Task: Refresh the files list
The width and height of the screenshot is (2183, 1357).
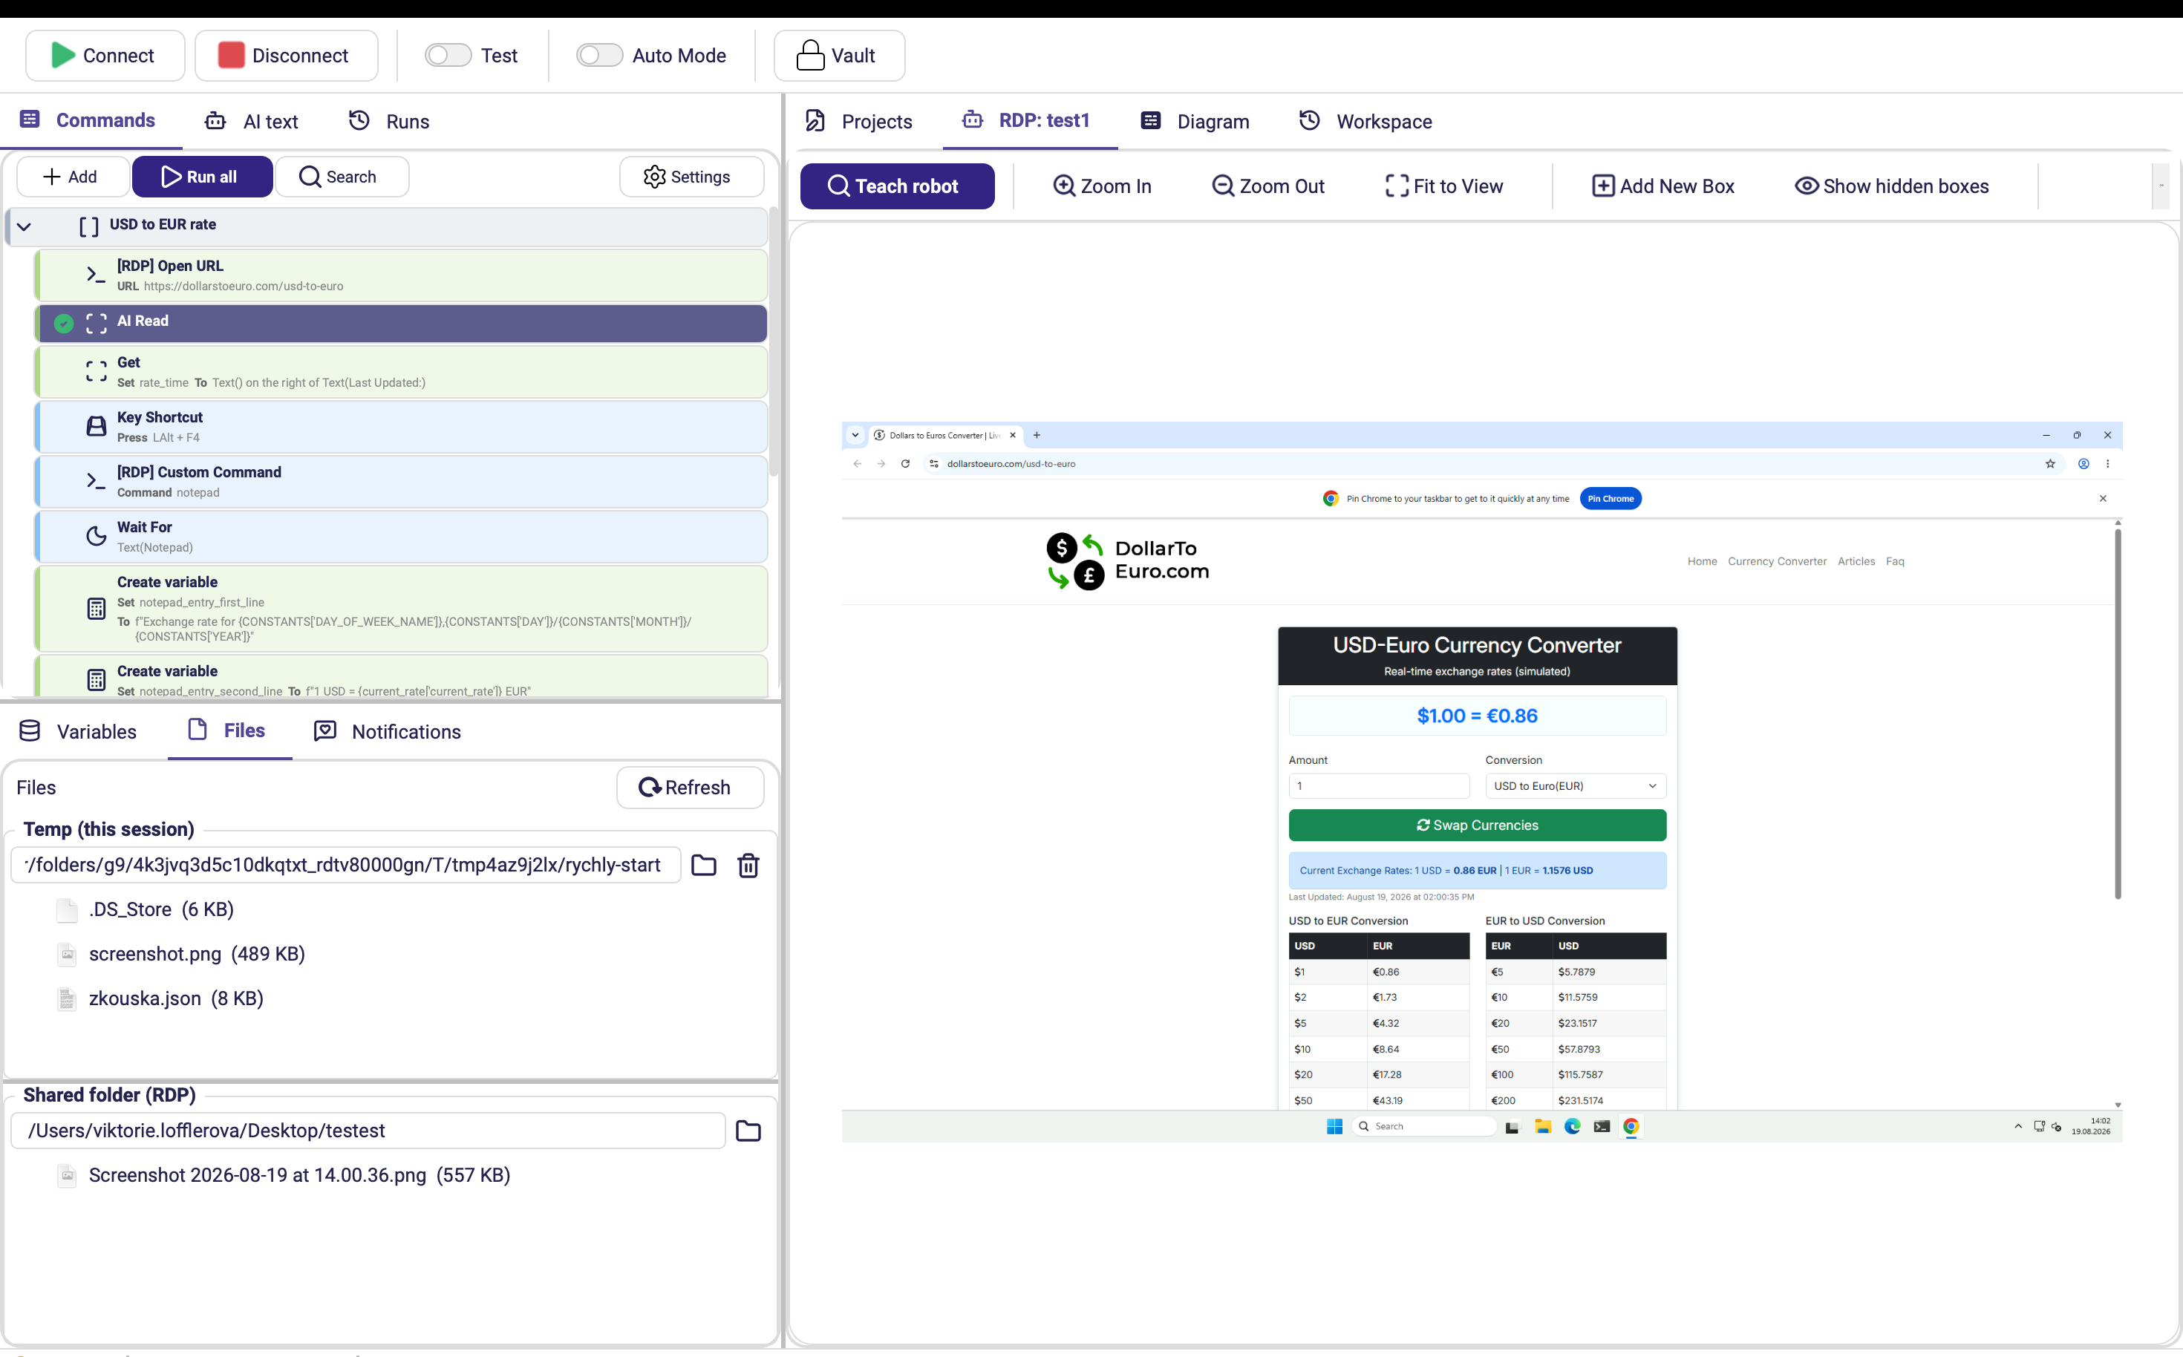Action: (691, 787)
